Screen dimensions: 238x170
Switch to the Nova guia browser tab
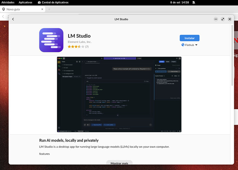tap(23, 9)
